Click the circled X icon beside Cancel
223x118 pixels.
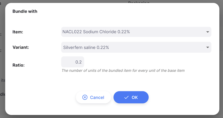tap(85, 97)
